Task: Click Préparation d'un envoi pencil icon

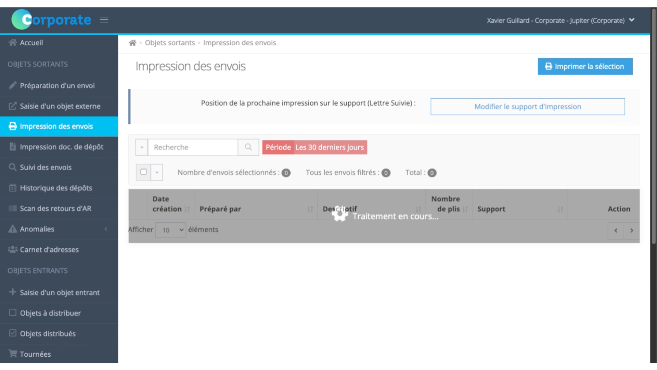Action: 13,85
